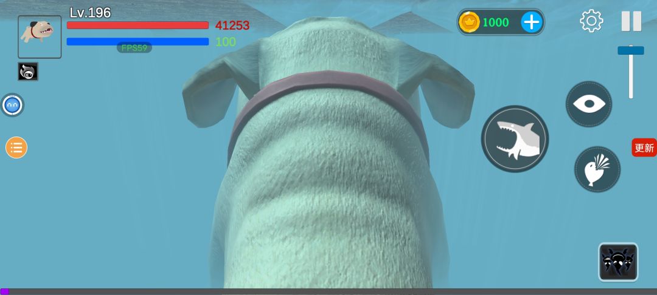Open the orange list menu
This screenshot has height=295, width=657.
click(x=16, y=147)
